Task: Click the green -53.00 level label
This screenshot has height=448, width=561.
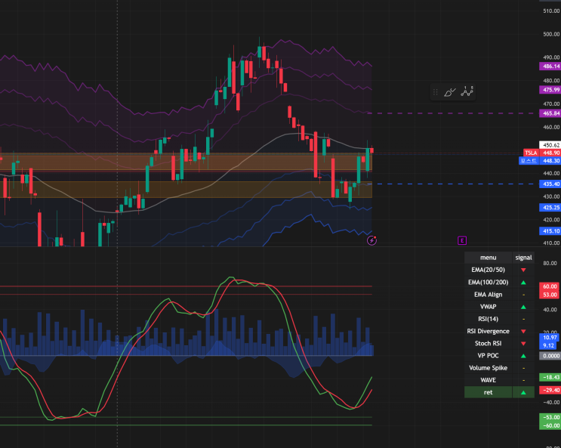Action: (550, 418)
